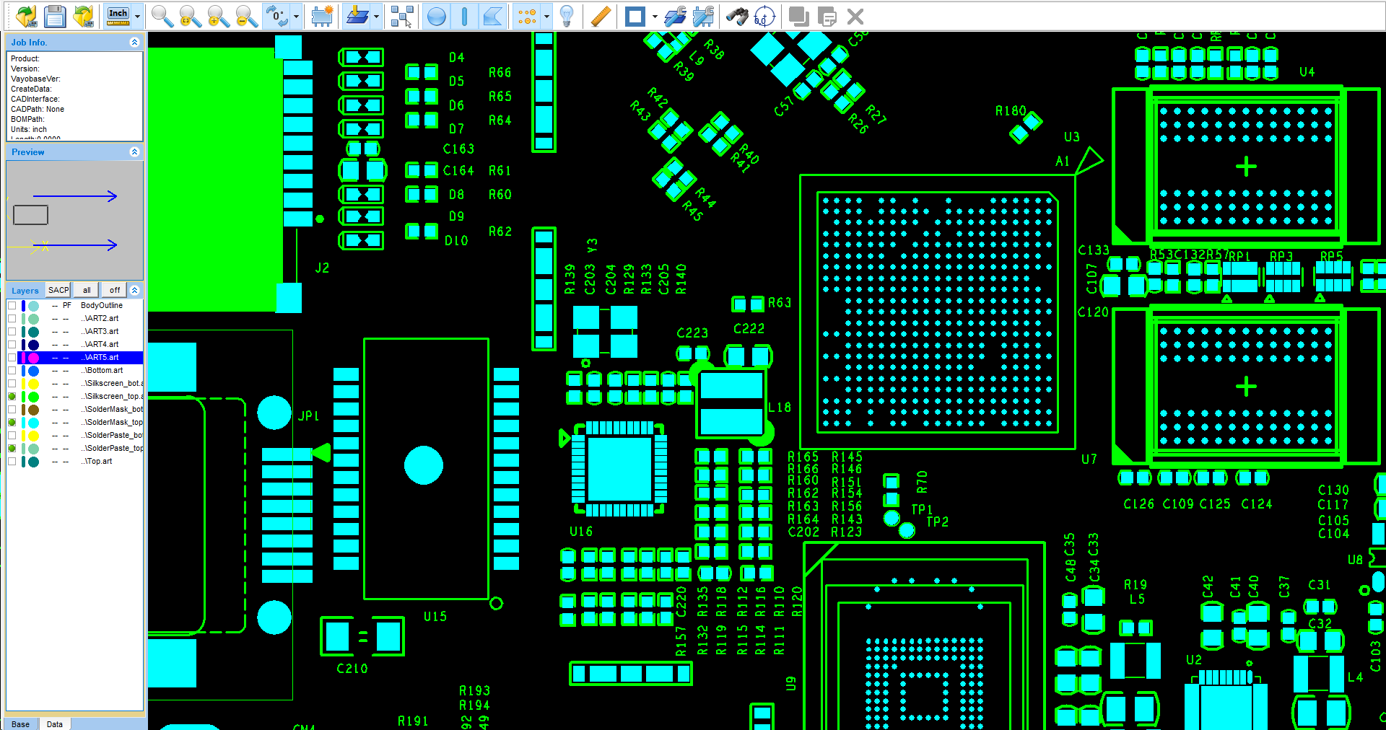
Task: Click the zoom in magnifier icon
Action: [217, 16]
